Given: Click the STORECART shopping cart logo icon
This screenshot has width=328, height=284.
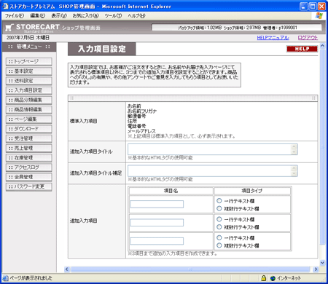Looking at the screenshot, I should pos(9,28).
